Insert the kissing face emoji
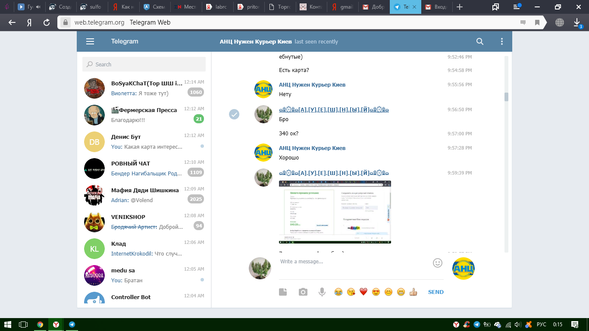The width and height of the screenshot is (589, 331). [x=351, y=292]
